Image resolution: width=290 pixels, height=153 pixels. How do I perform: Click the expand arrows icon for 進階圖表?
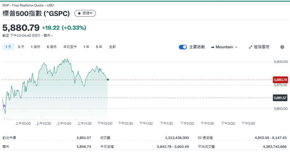pyautogui.click(x=251, y=47)
